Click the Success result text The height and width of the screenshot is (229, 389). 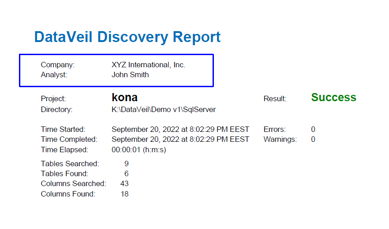[333, 98]
